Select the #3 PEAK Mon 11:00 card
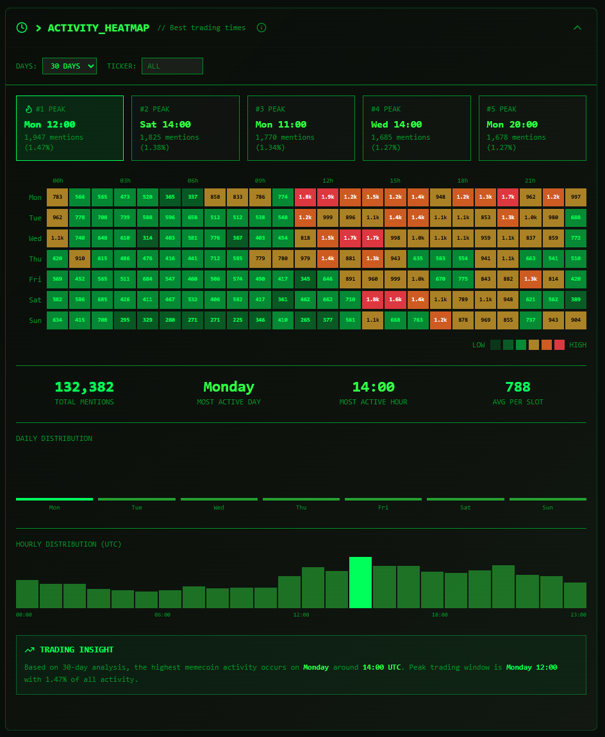Viewport: 605px width, 737px height. tap(301, 128)
